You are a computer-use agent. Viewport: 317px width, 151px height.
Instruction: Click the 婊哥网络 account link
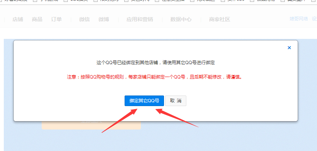(x=298, y=19)
